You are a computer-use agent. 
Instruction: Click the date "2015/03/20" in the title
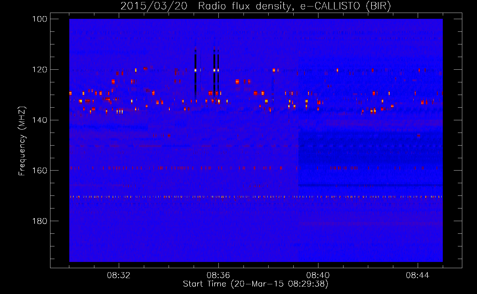click(x=154, y=6)
